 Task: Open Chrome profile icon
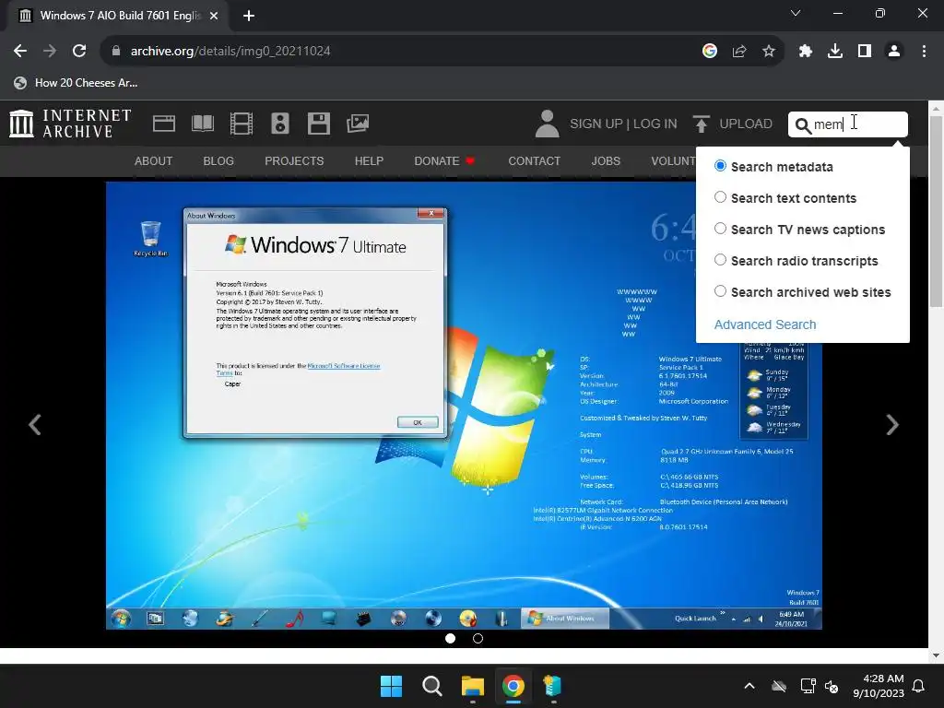pyautogui.click(x=894, y=52)
